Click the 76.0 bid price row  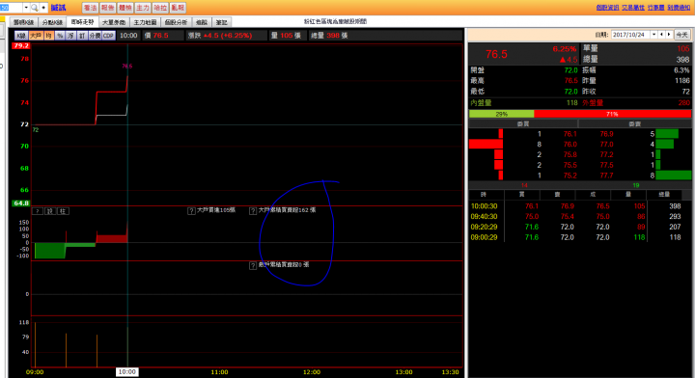570,145
